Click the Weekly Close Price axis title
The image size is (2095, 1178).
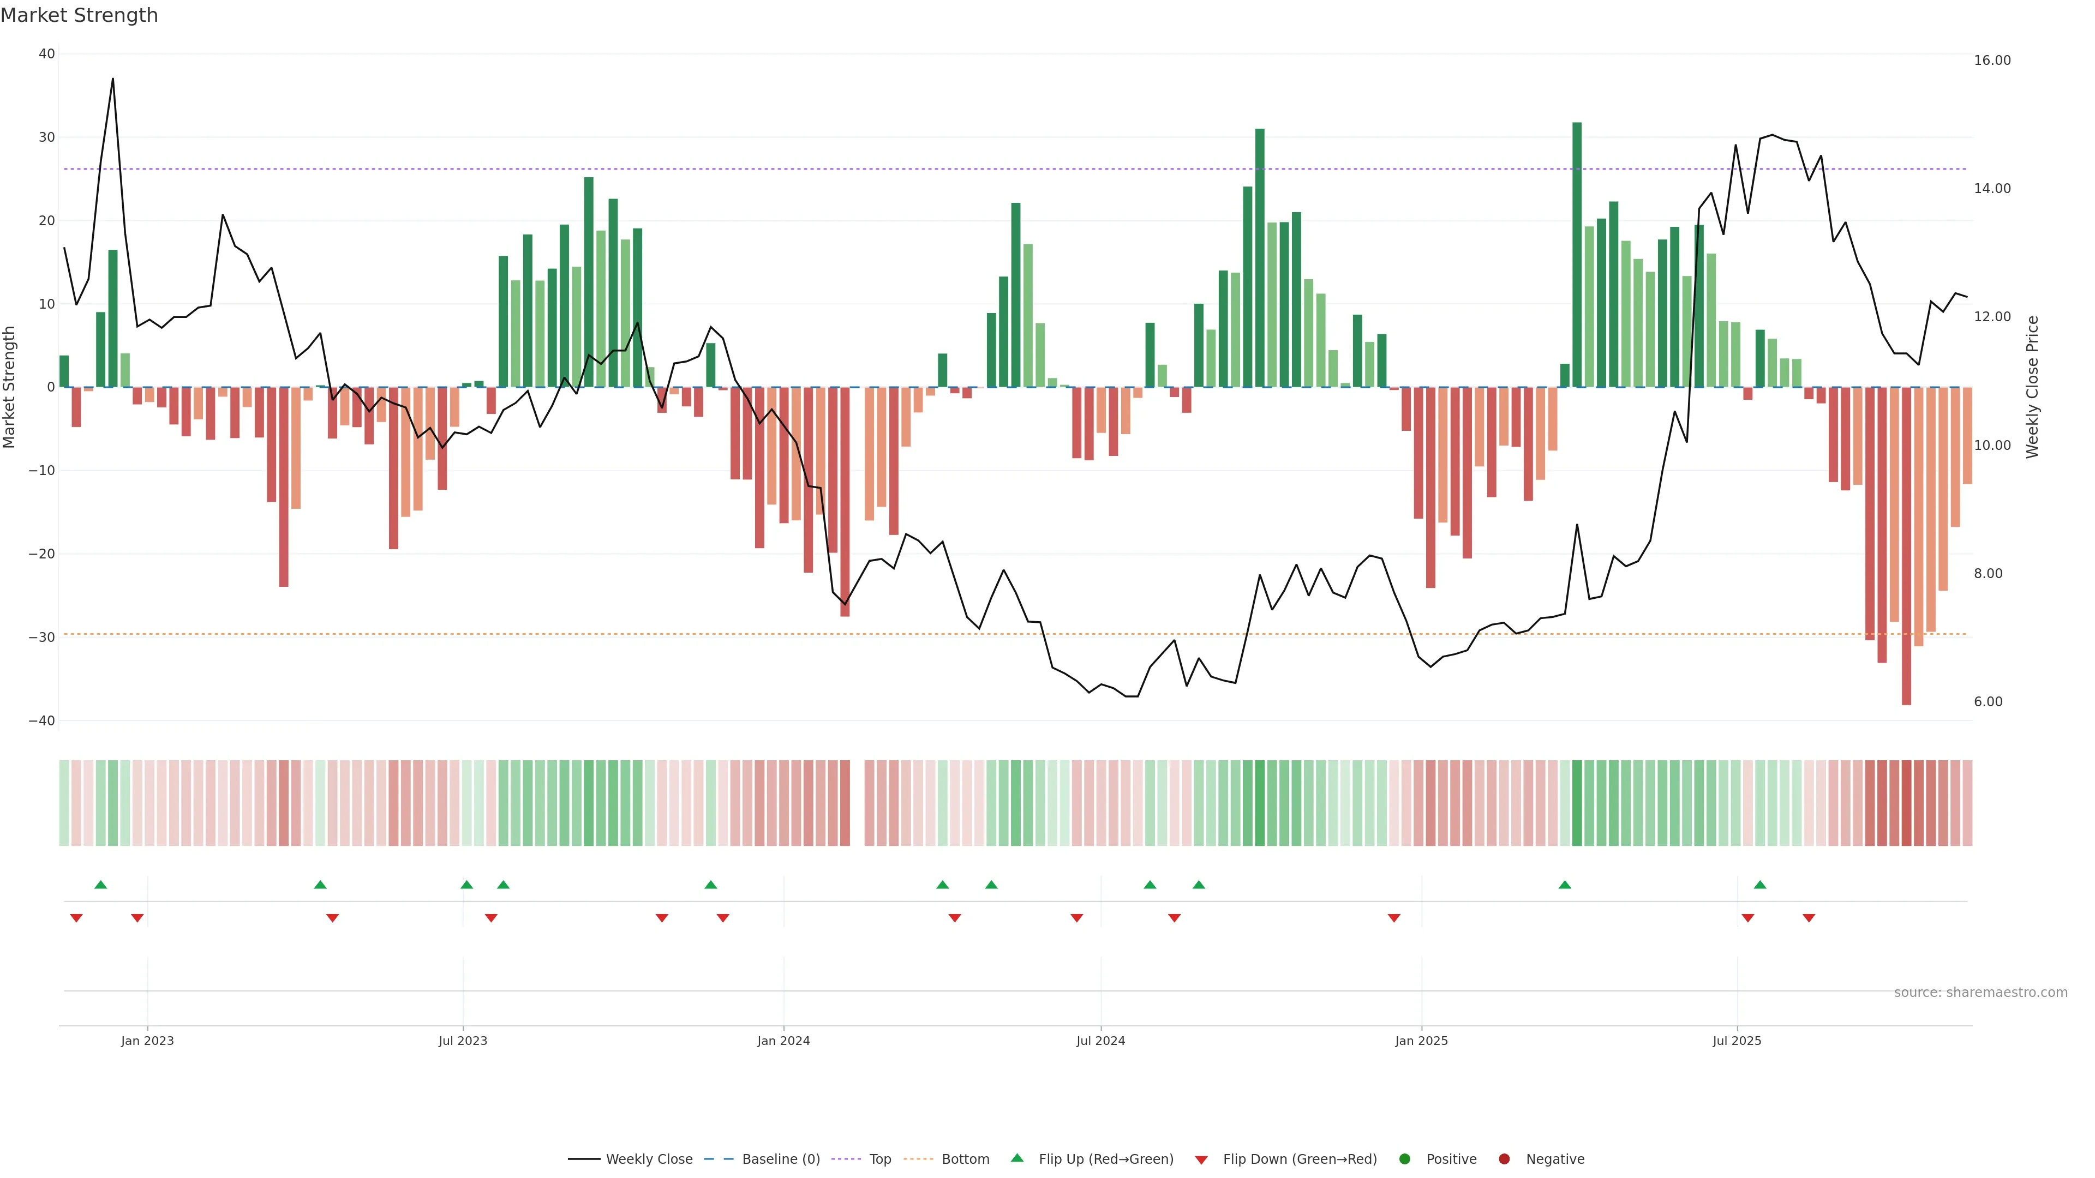point(2032,387)
